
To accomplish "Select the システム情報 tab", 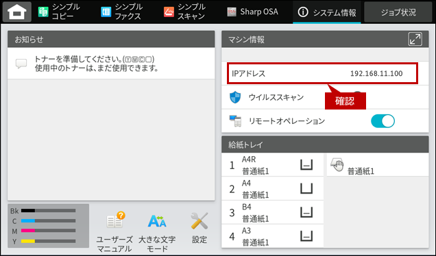I will (327, 12).
